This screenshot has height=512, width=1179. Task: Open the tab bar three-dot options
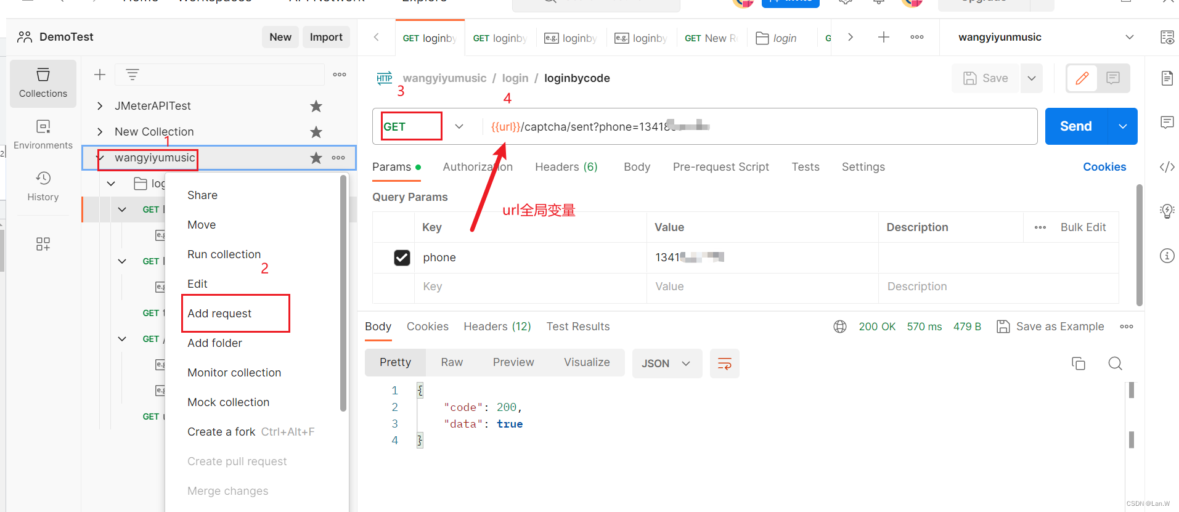pos(917,37)
